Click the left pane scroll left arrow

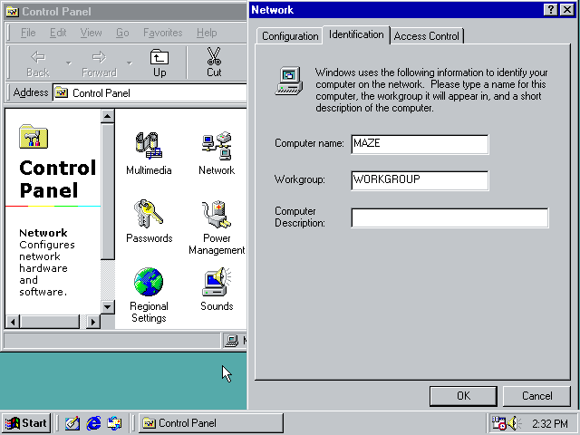pyautogui.click(x=13, y=322)
